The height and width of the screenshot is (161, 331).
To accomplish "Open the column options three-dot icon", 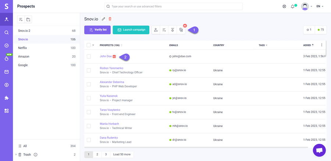I will 321,45.
